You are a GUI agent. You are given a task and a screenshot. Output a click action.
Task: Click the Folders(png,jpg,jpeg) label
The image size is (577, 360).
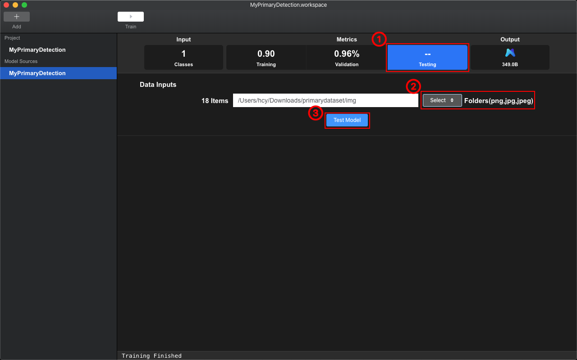499,101
